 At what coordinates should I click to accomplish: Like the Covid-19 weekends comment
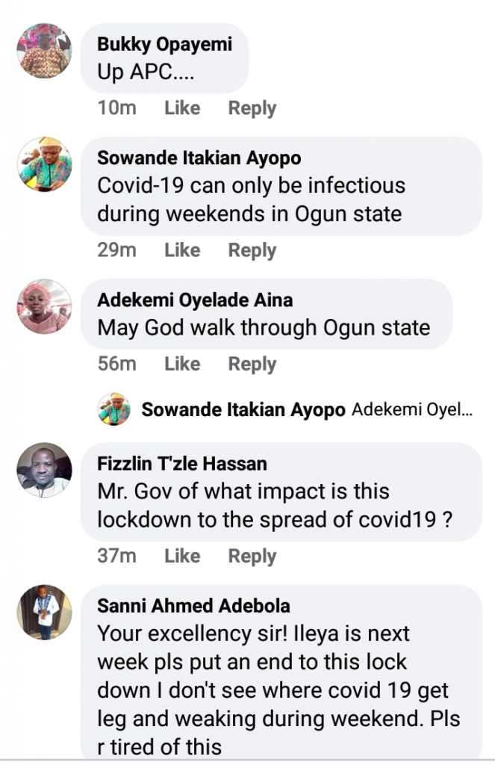pyautogui.click(x=182, y=250)
